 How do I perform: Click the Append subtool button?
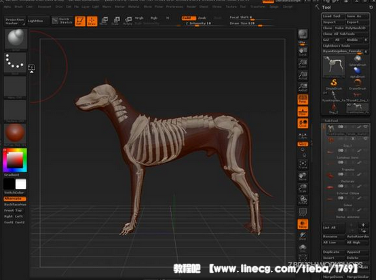tap(357, 252)
